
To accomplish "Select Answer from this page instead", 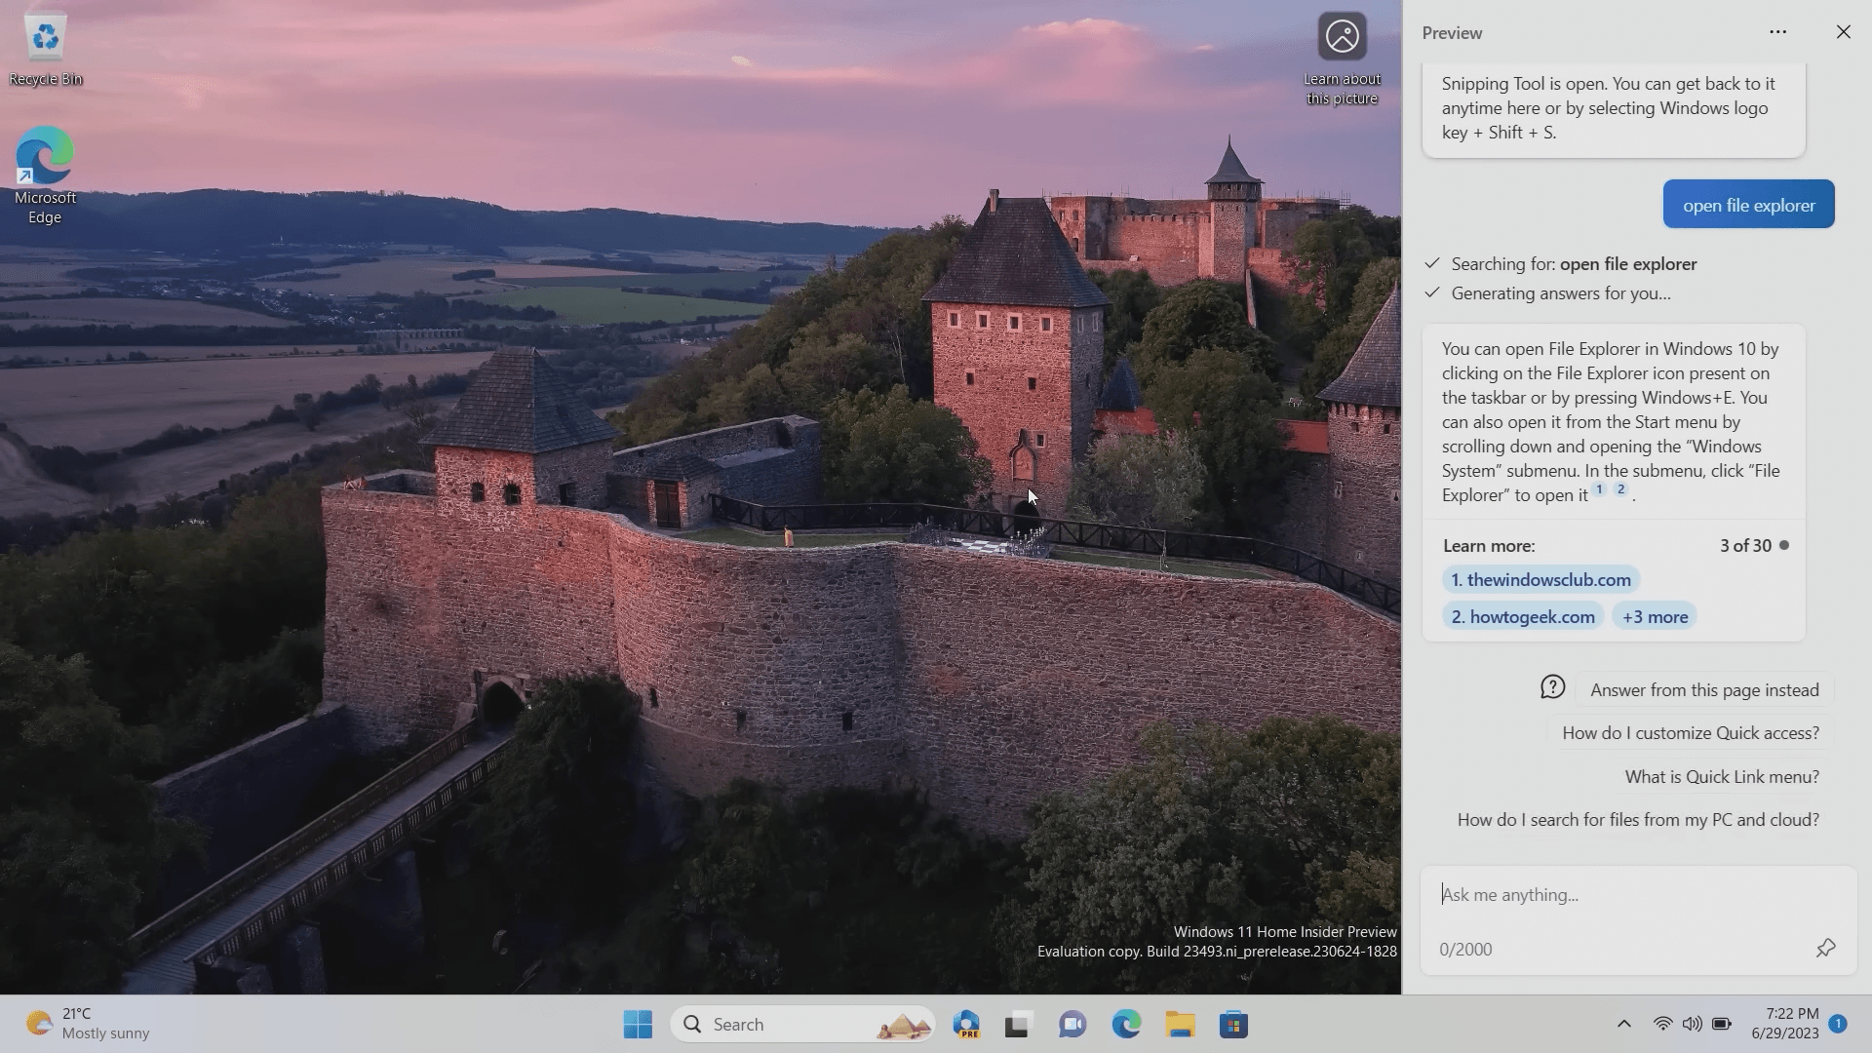I will [x=1703, y=689].
